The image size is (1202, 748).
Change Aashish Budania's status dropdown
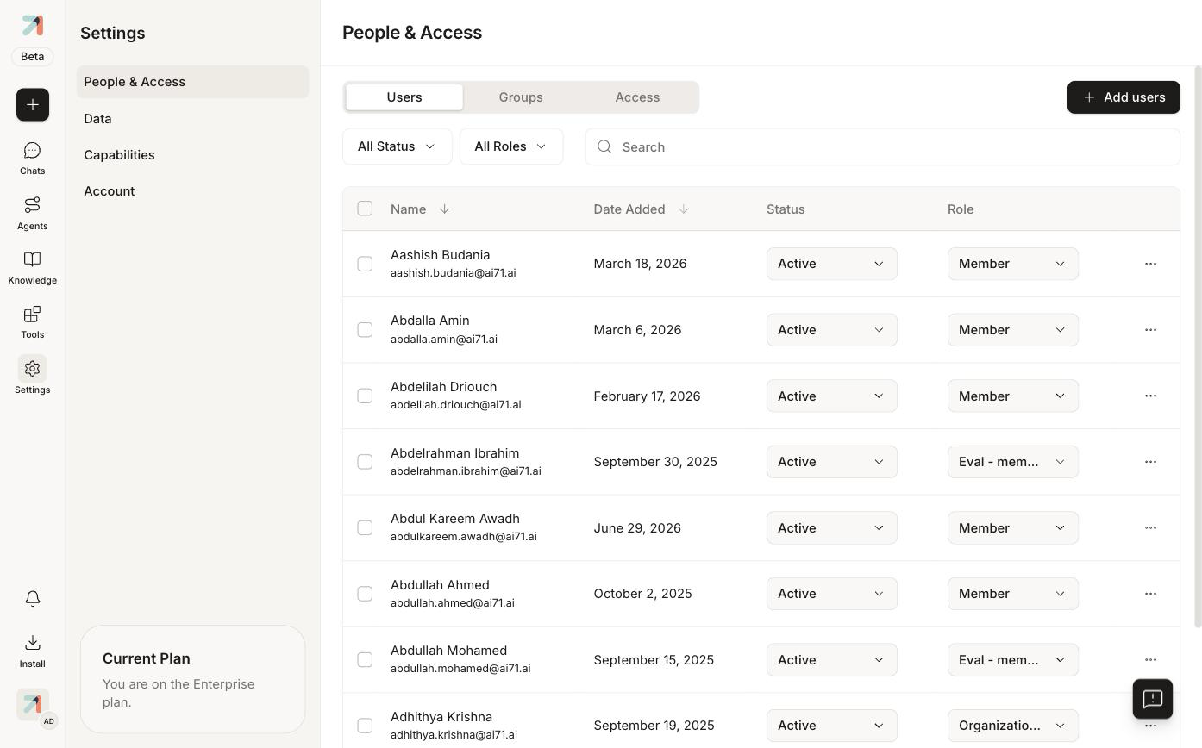pyautogui.click(x=832, y=264)
